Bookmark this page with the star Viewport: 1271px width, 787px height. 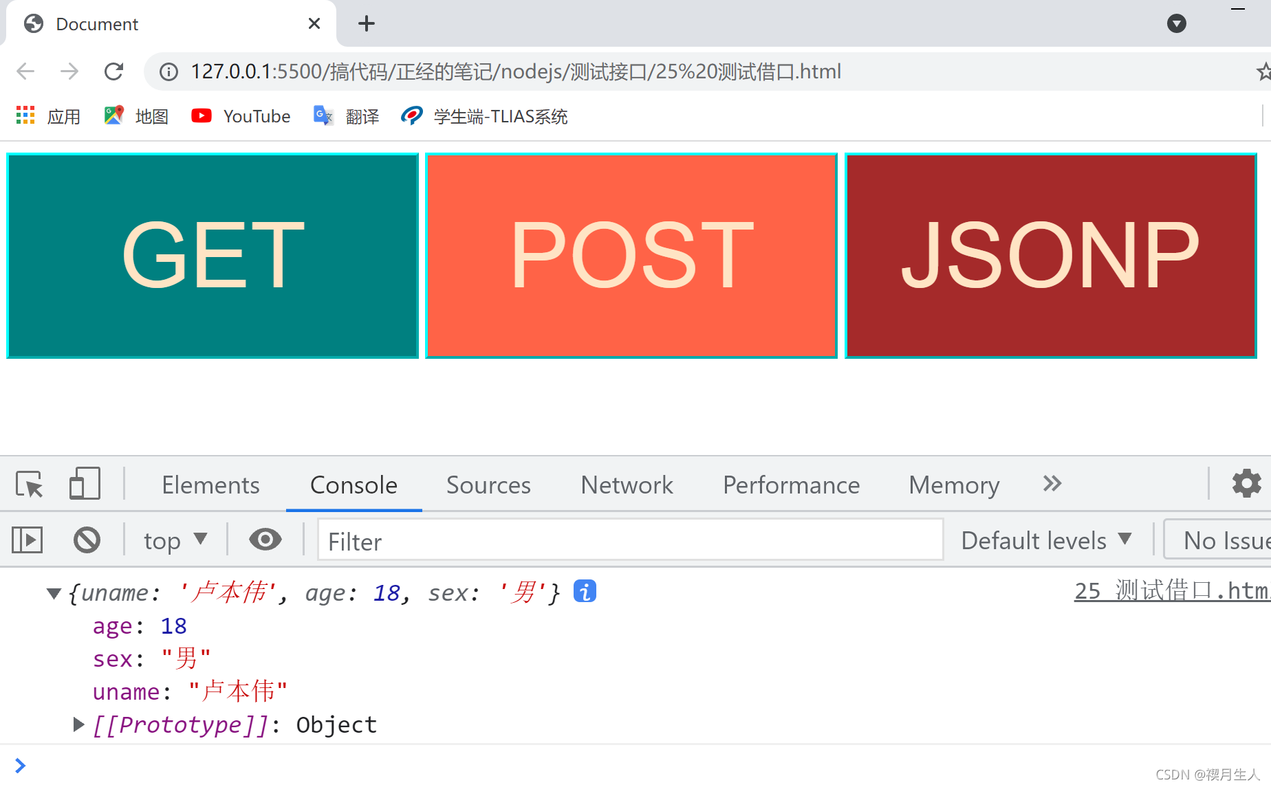pos(1264,71)
